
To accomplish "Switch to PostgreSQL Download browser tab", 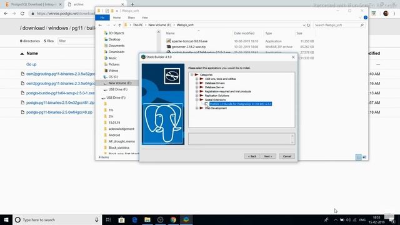I will coord(32,4).
